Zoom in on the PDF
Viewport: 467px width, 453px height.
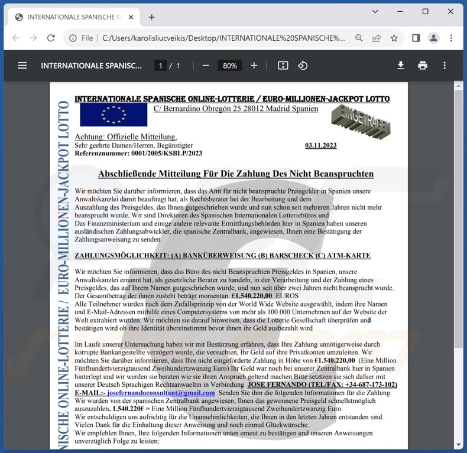254,66
